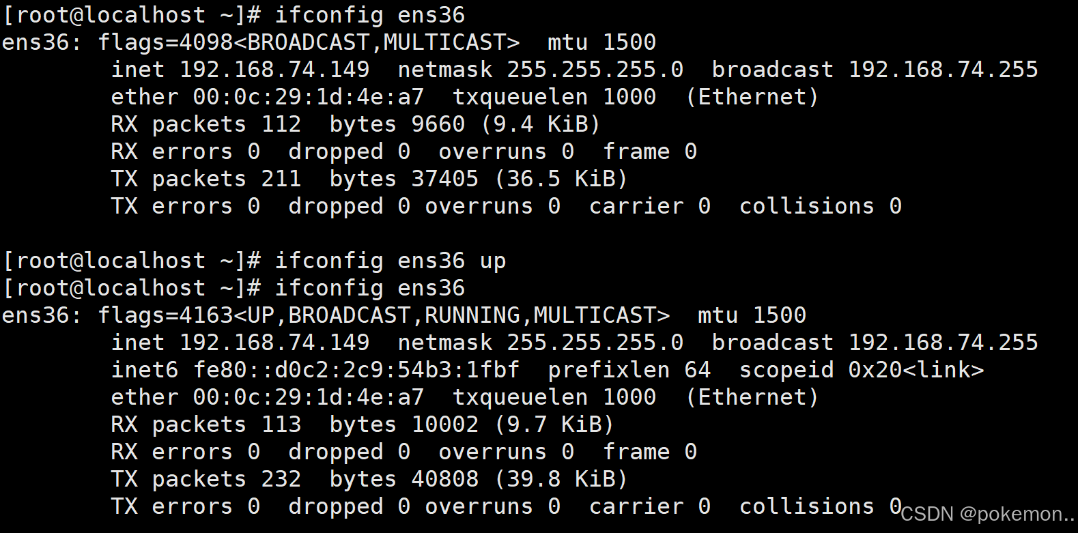Click the 'mtu 1500' in first output
Viewport: 1078px width, 533px height.
[602, 42]
